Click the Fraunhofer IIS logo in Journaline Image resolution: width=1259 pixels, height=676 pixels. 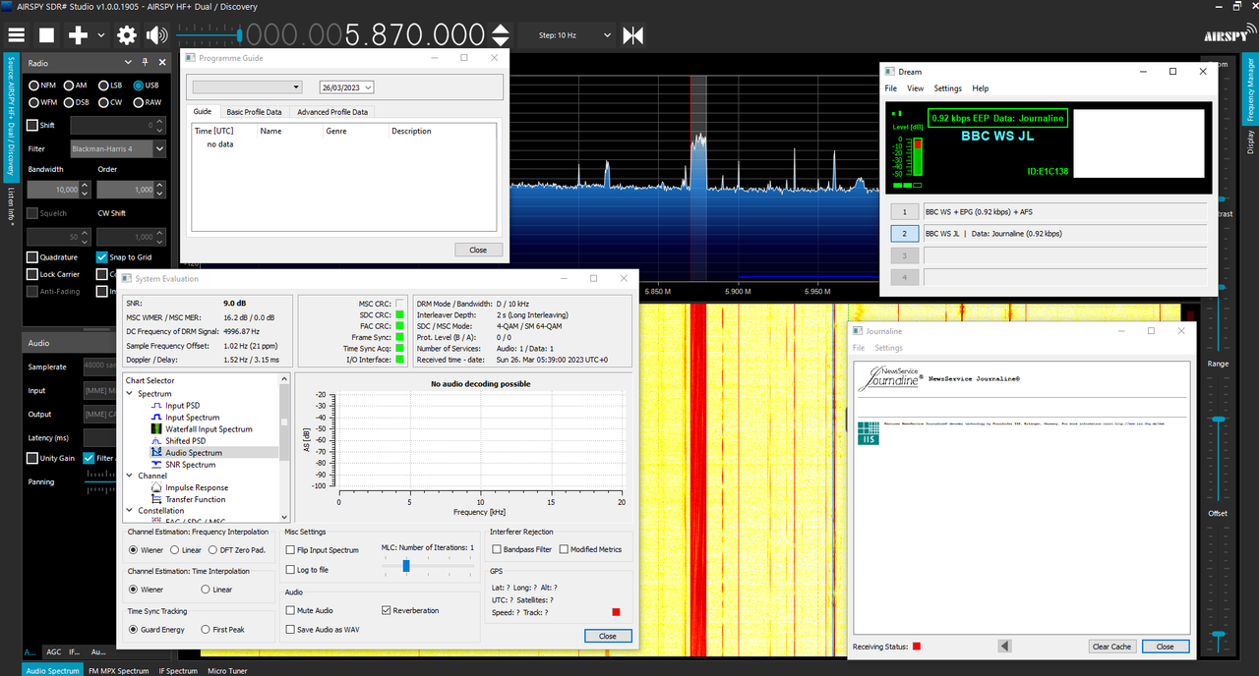868,433
